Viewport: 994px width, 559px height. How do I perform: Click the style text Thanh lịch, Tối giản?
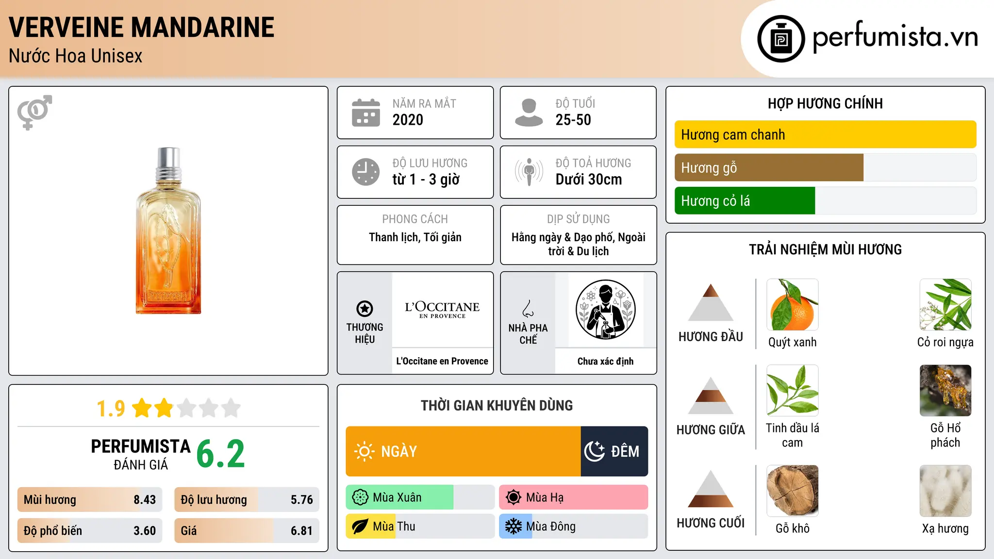click(x=415, y=237)
